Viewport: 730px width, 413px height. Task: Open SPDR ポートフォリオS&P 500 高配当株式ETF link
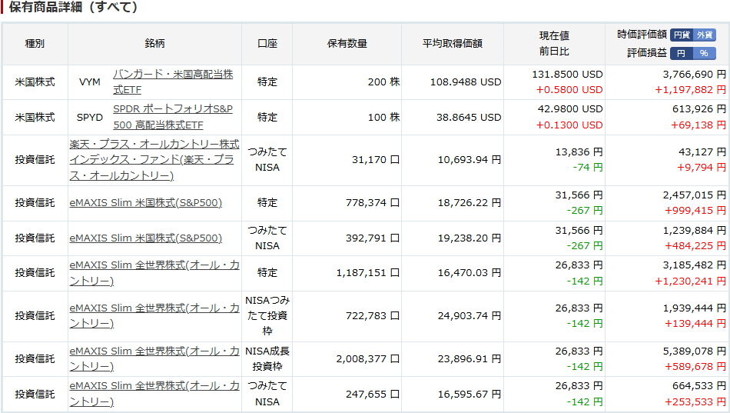(173, 117)
